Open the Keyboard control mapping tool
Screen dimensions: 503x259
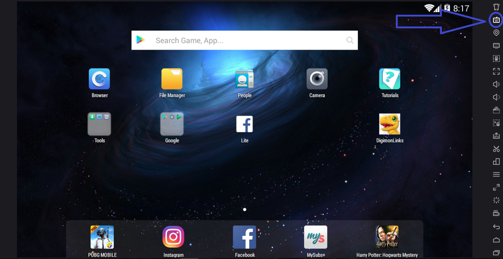(496, 20)
